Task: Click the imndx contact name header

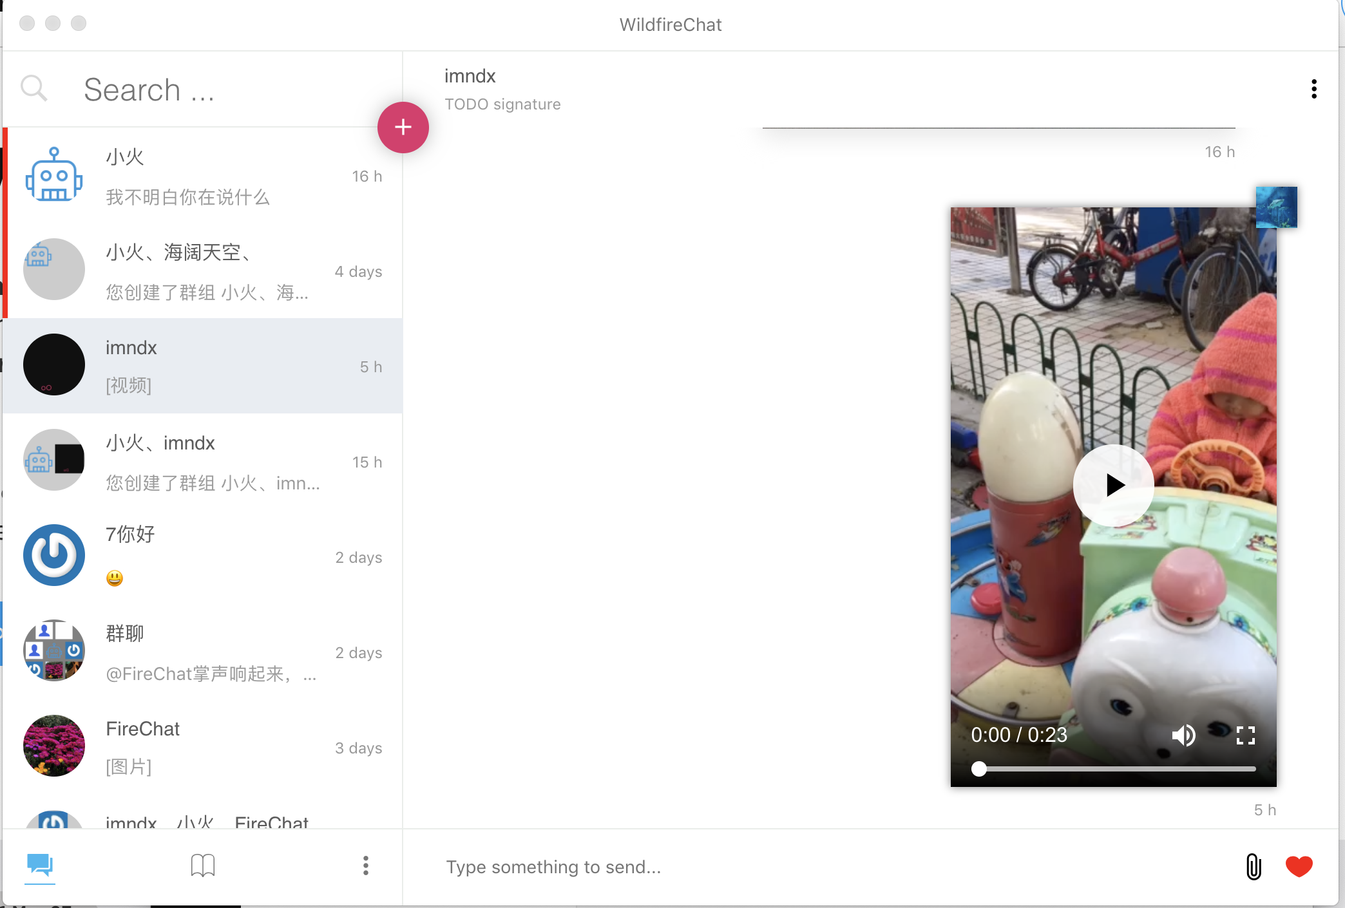Action: pyautogui.click(x=470, y=76)
